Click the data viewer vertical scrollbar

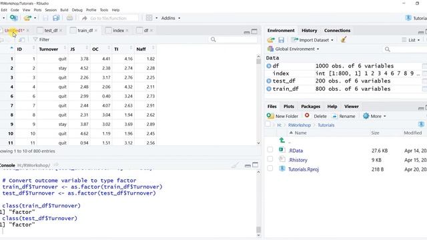(258, 99)
